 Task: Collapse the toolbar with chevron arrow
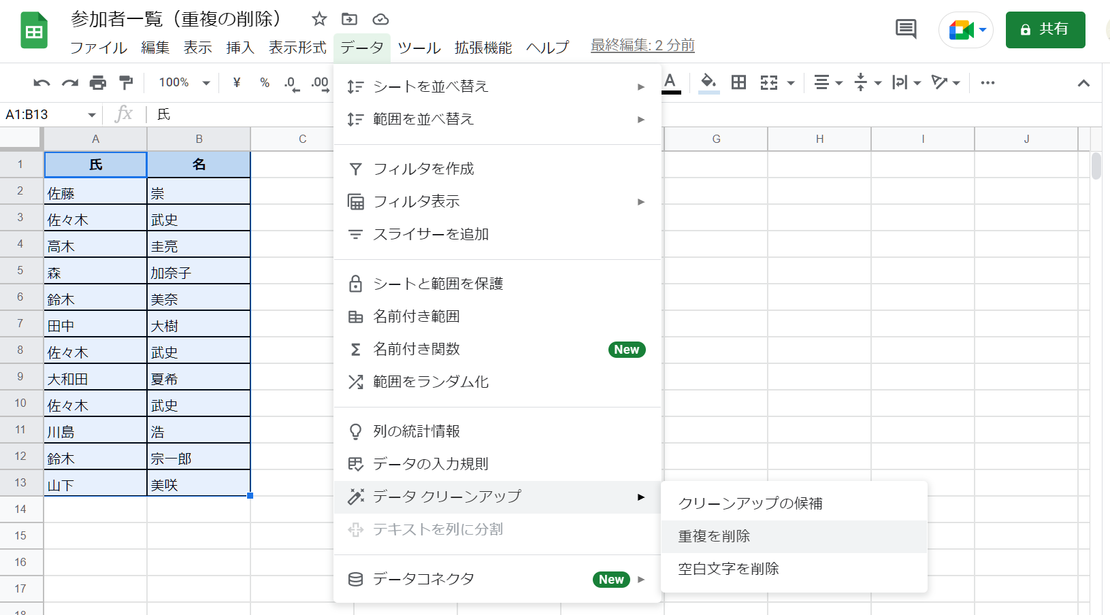point(1083,83)
